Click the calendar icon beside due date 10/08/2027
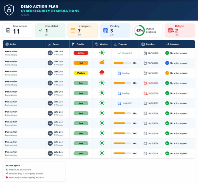The image size is (198, 184). pyautogui.click(x=145, y=103)
